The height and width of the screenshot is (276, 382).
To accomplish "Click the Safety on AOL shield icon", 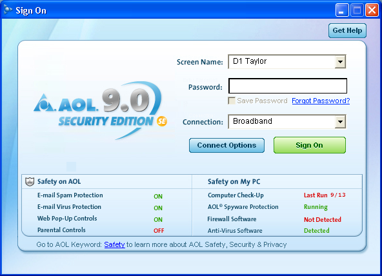I will 30,182.
